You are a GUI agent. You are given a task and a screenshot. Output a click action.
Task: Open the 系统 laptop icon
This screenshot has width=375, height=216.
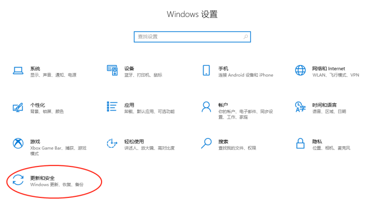pyautogui.click(x=18, y=71)
